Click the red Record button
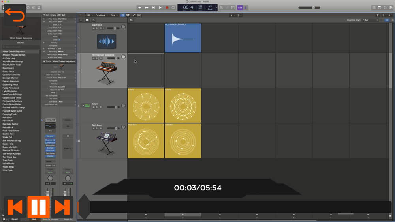The height and width of the screenshot is (222, 395). click(x=167, y=7)
